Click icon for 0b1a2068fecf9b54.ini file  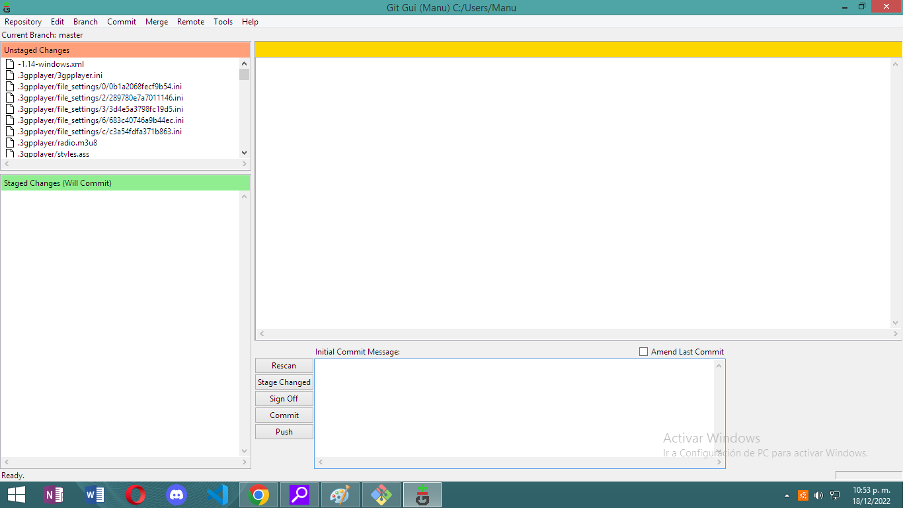(10, 87)
